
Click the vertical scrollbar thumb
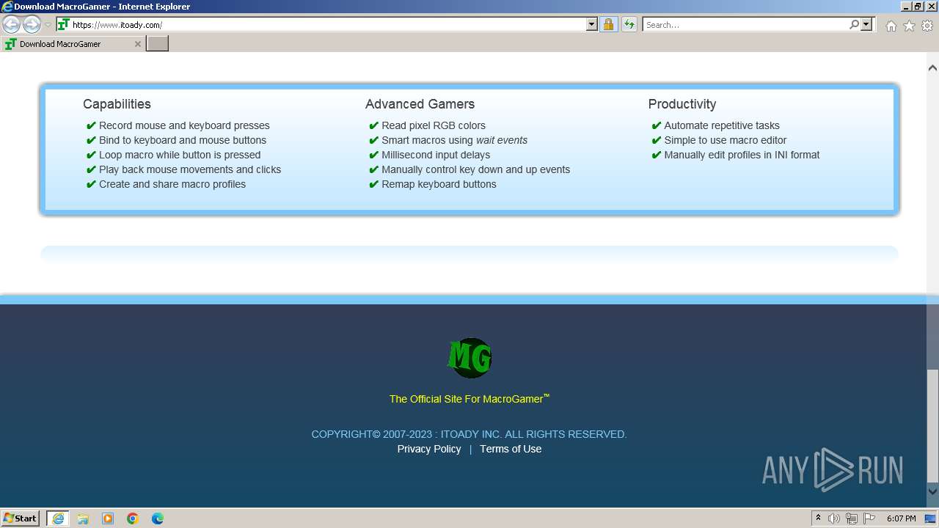932,425
